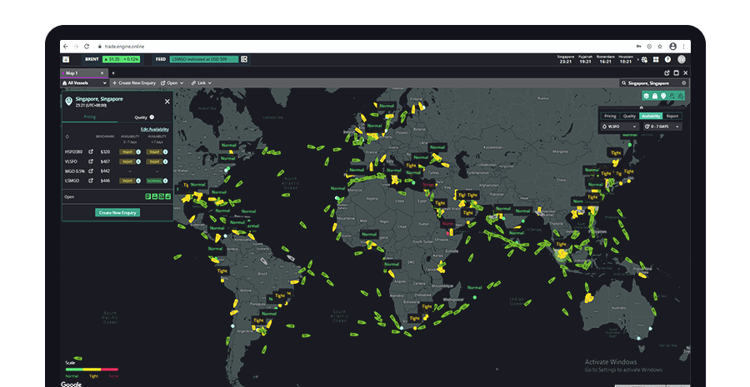Click the help question mark icon in header
Image resolution: width=750 pixels, height=387 pixels.
click(667, 60)
